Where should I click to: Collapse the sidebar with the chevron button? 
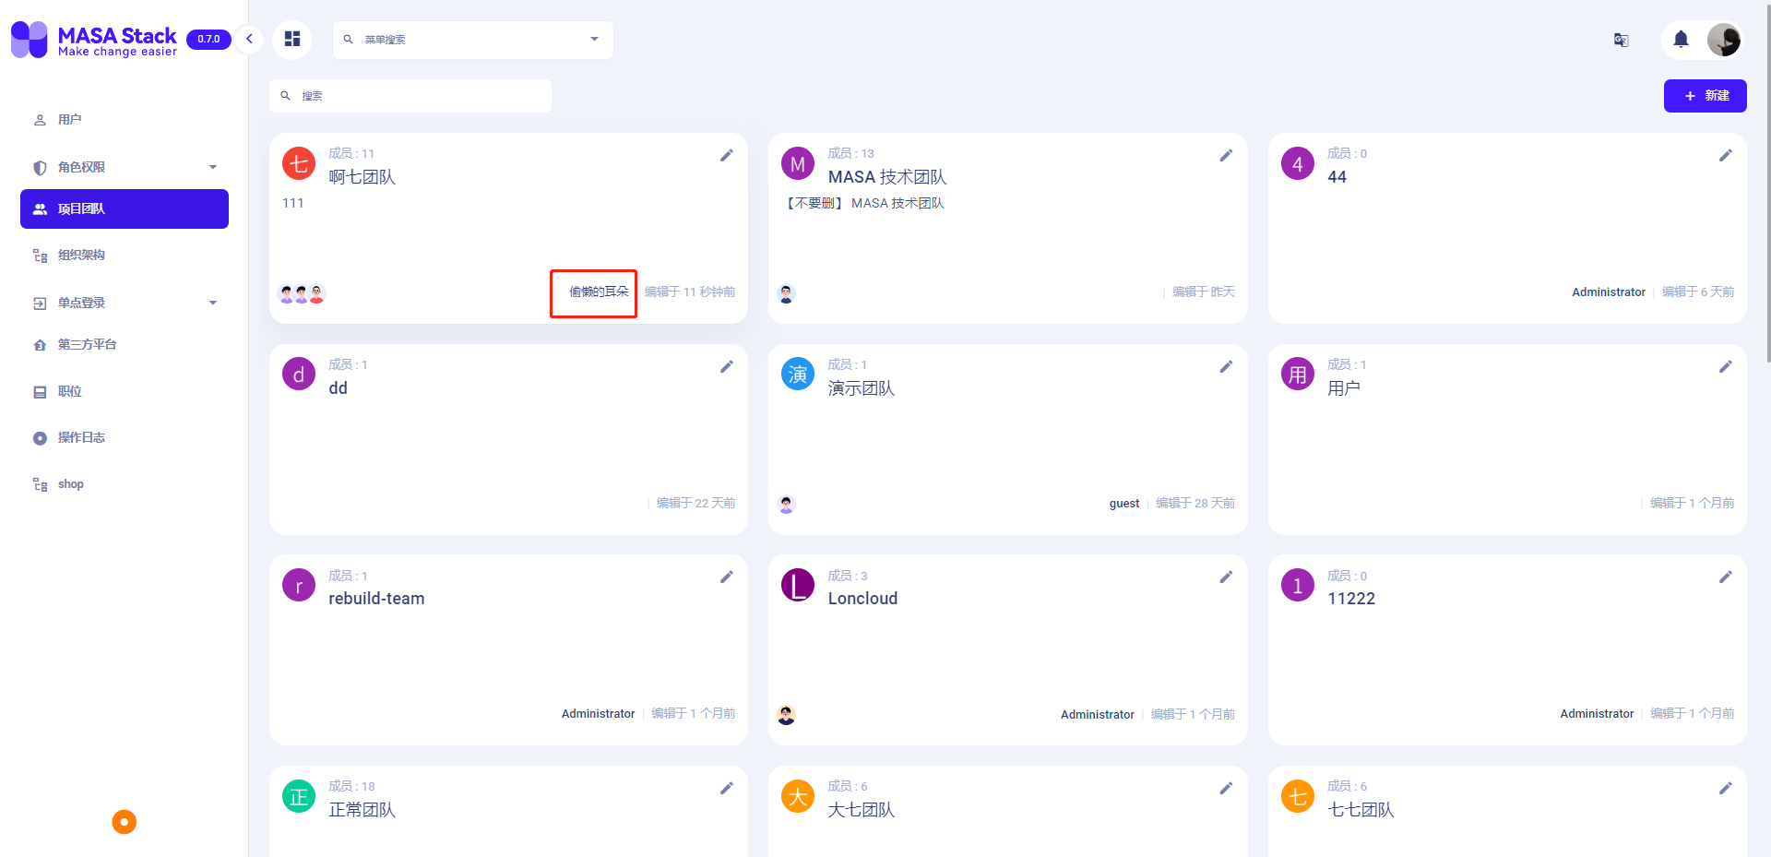click(x=249, y=39)
